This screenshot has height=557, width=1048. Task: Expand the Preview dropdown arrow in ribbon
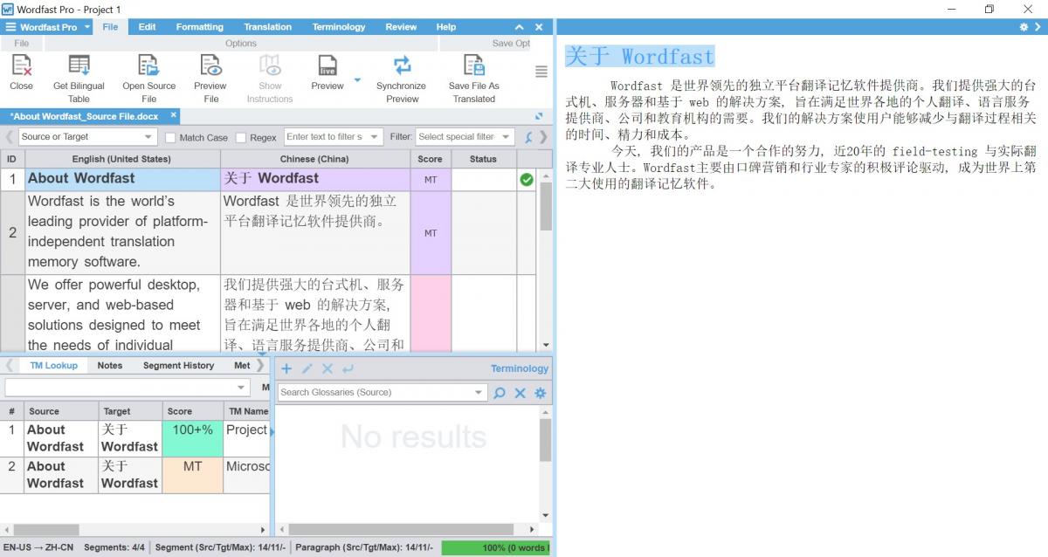(357, 80)
